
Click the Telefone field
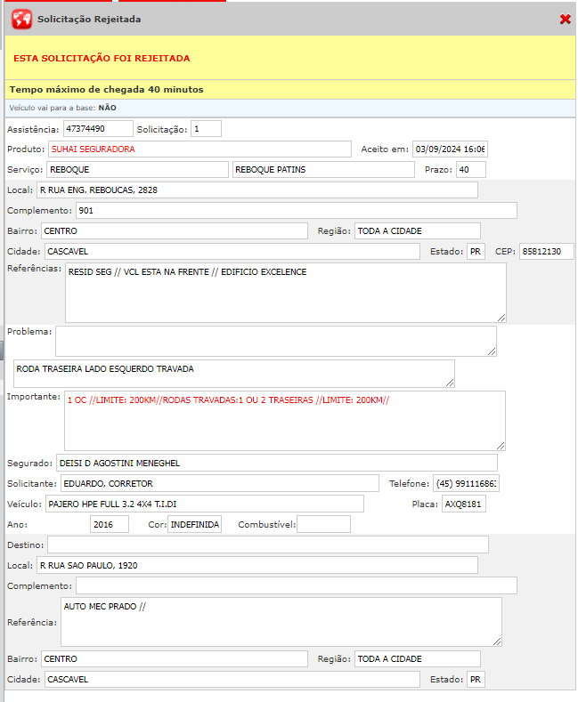click(466, 483)
